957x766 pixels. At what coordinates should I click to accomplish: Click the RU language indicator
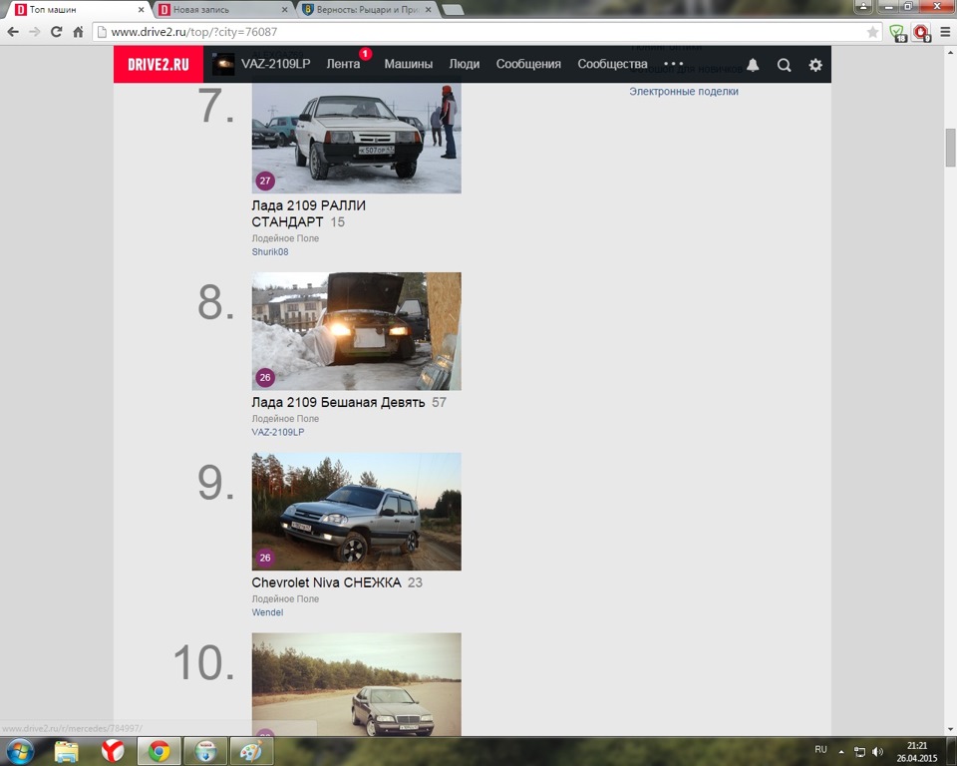point(820,749)
